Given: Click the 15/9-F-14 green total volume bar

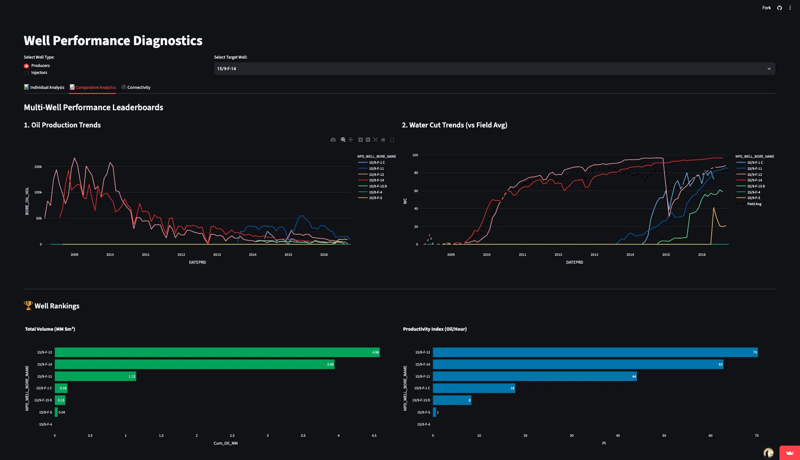Looking at the screenshot, I should (195, 364).
